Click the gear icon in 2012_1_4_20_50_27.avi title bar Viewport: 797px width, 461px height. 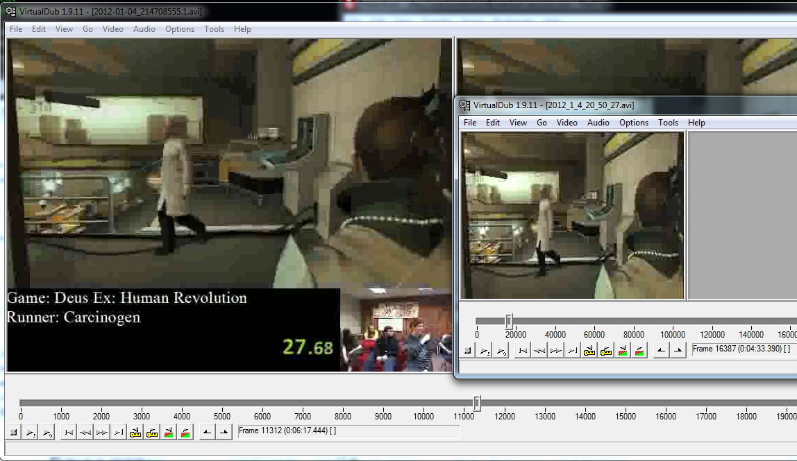point(464,105)
